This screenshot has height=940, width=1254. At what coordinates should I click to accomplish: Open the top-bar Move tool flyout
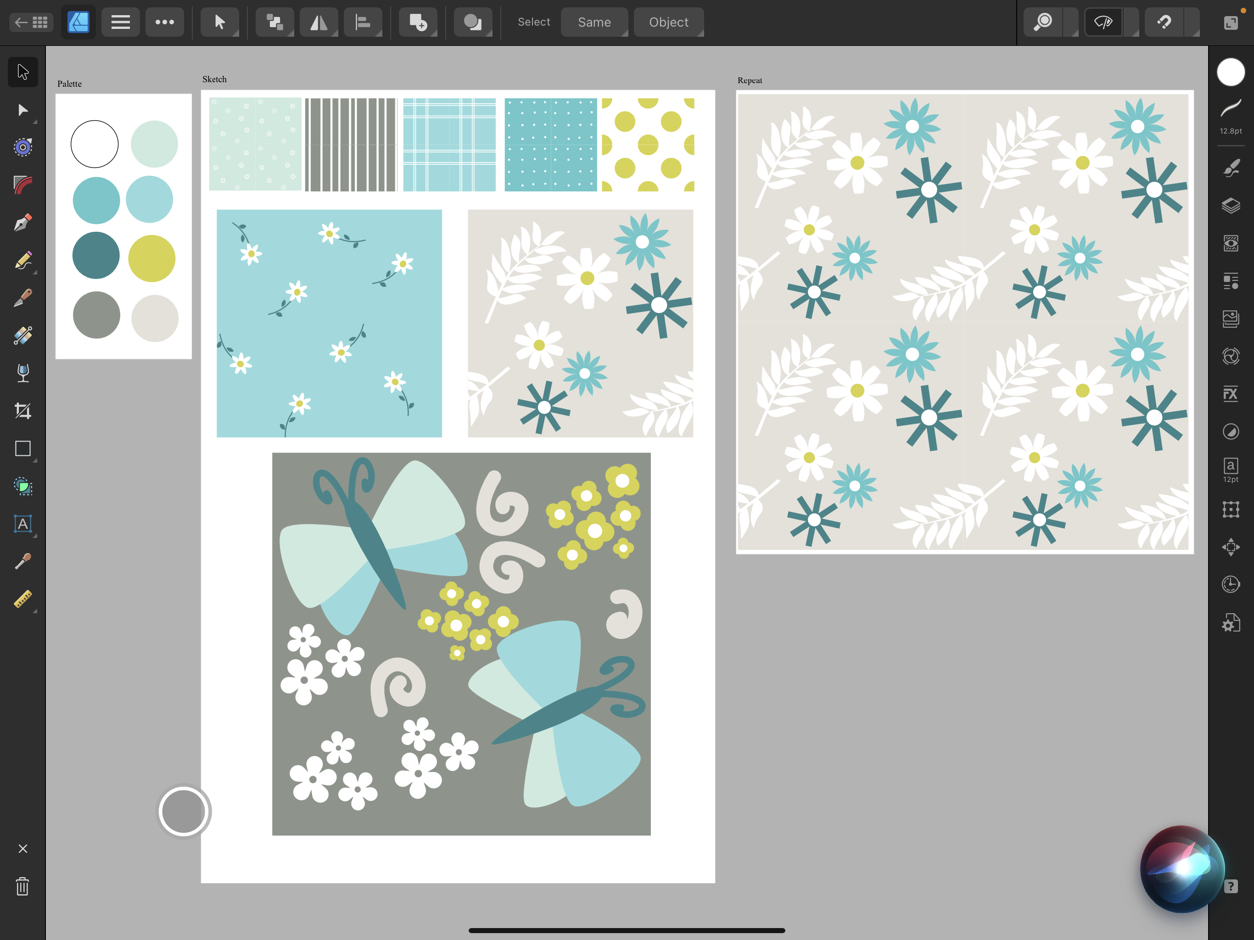click(219, 22)
